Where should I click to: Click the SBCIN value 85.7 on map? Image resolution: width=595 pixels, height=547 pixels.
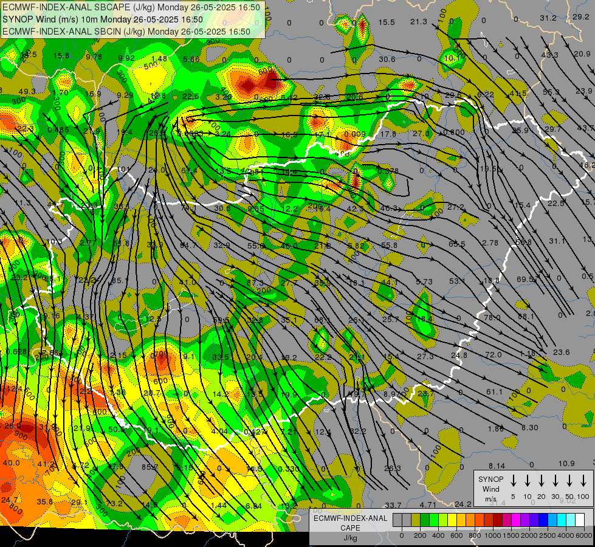coord(150,467)
